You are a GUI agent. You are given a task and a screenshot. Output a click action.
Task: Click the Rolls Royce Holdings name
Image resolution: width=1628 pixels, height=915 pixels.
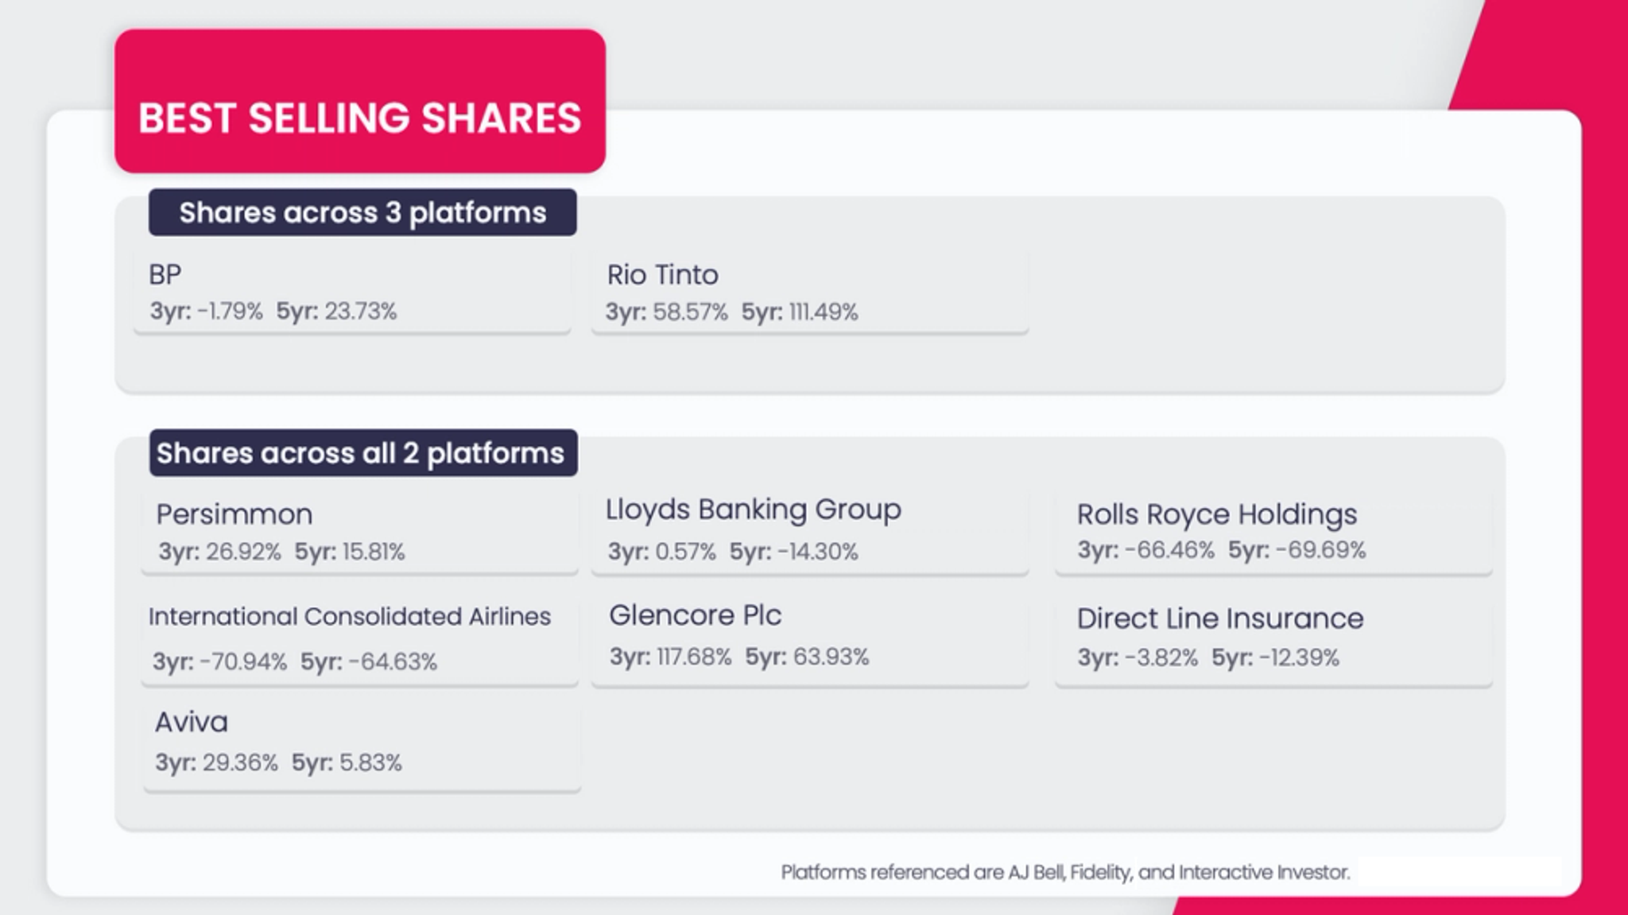click(x=1217, y=514)
